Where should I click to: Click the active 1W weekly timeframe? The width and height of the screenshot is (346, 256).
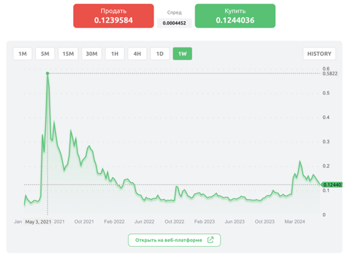182,54
